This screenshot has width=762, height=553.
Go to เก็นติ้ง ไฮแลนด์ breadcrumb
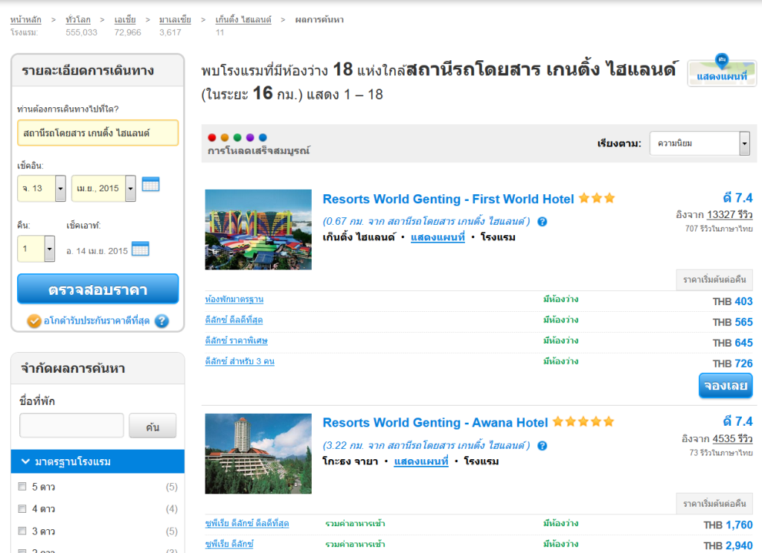coord(243,19)
